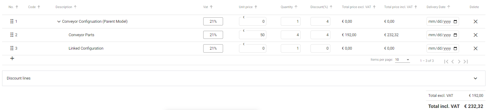Jump to the first page of lines
The width and height of the screenshot is (487, 110).
[446, 61]
